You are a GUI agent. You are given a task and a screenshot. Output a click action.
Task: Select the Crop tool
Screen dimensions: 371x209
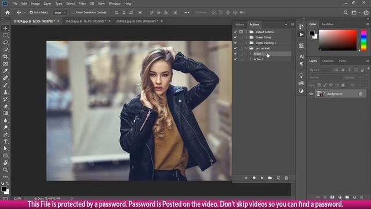click(5, 57)
